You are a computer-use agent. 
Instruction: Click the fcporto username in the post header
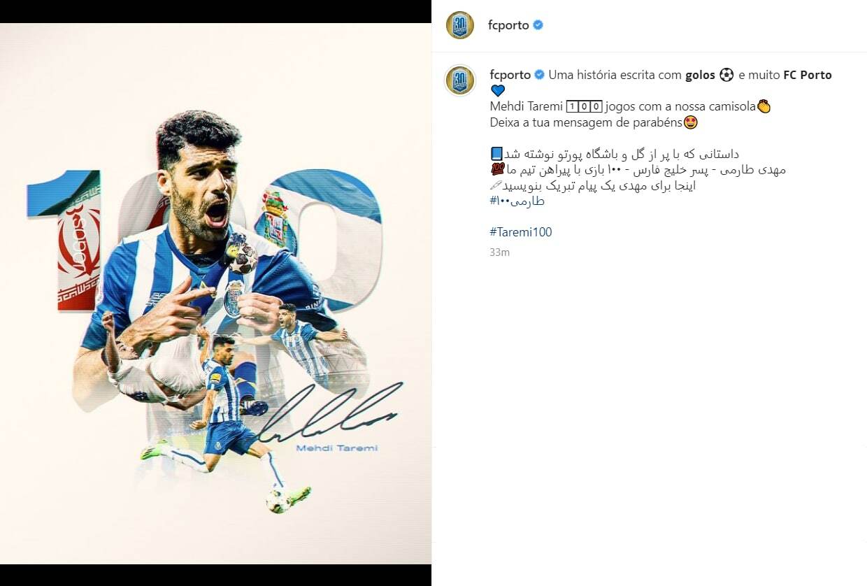pos(508,25)
